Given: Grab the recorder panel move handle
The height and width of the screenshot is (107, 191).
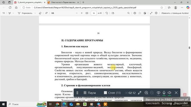Looking at the screenshot, I should point(77,93).
